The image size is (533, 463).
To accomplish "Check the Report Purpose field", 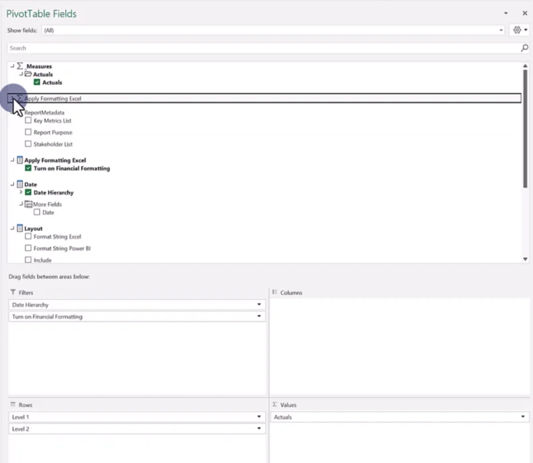I will coord(28,131).
